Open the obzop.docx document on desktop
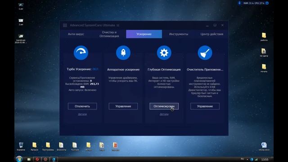Image resolution: width=288 pixels, height=162 pixels. 264,146
